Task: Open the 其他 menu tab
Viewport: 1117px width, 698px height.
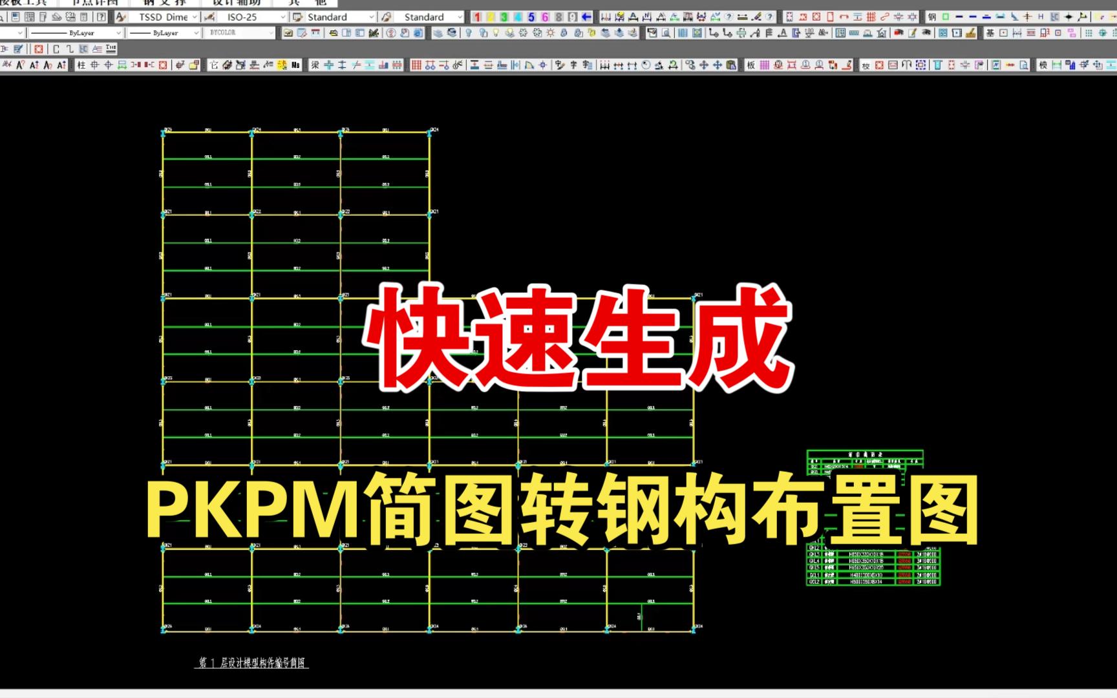Action: point(307,3)
